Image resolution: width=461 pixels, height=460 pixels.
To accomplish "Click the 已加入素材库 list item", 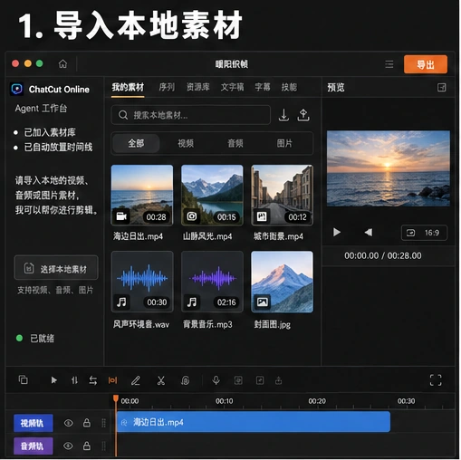I will tap(50, 132).
